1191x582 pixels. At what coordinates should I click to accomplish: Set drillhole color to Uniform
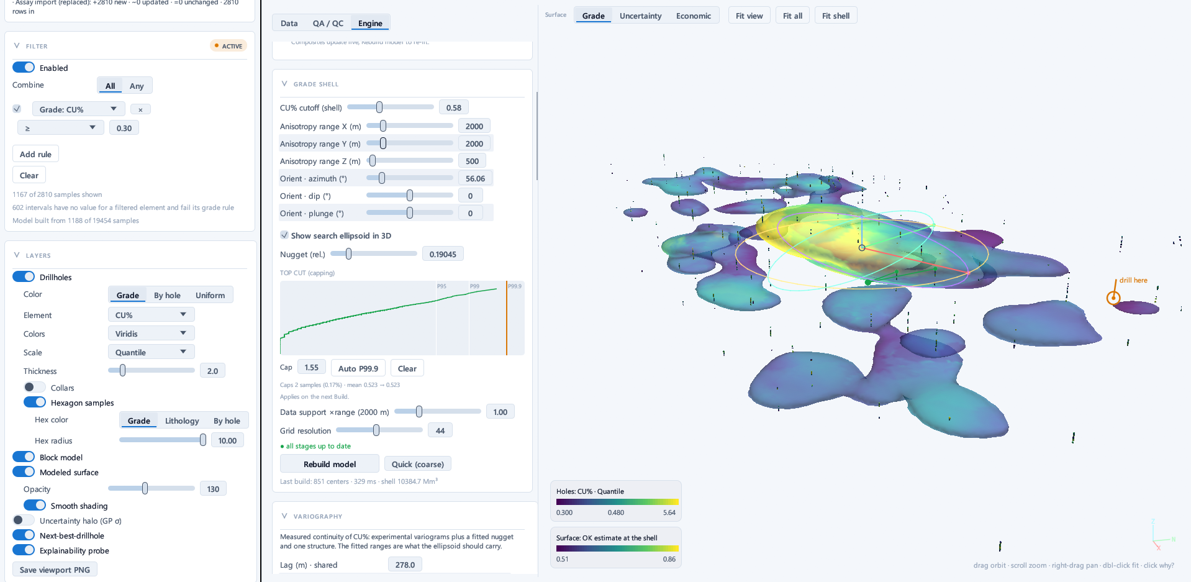click(210, 295)
